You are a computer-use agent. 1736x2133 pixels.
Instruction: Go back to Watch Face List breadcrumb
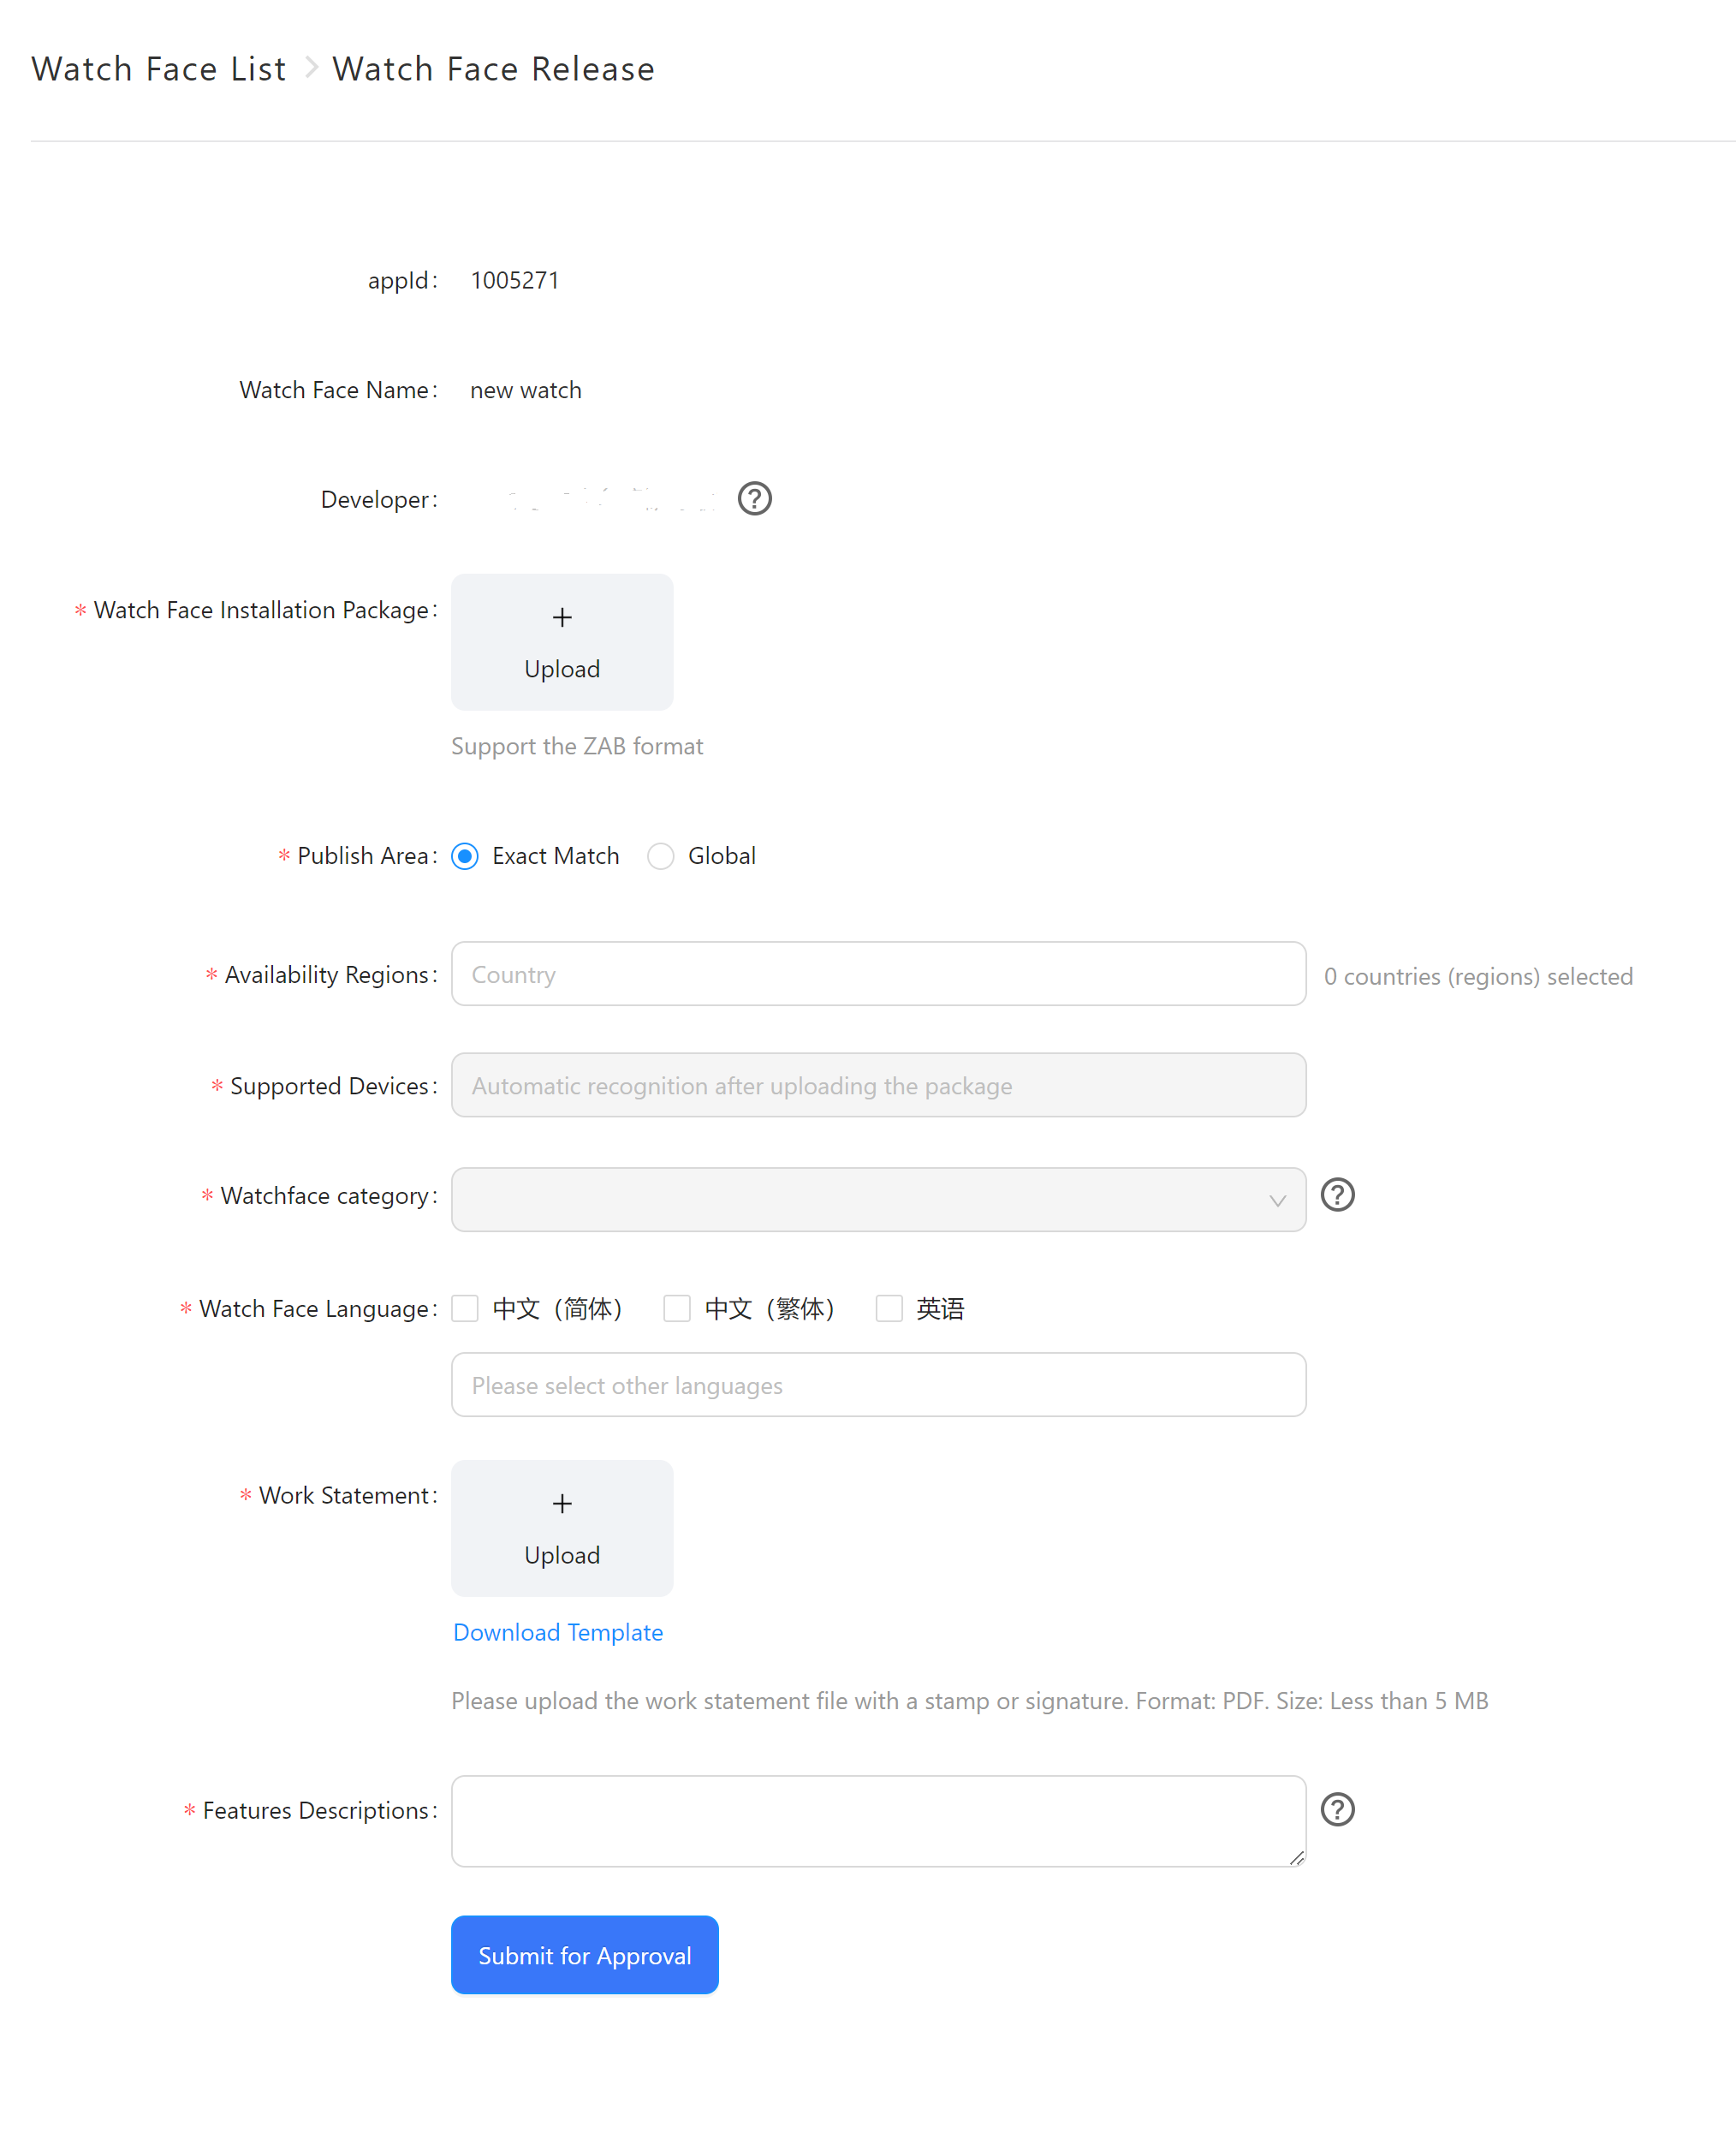pyautogui.click(x=158, y=69)
